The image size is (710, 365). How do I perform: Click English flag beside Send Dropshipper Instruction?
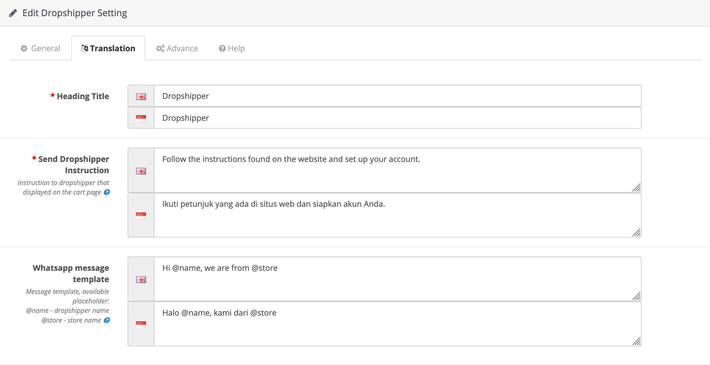coord(141,171)
